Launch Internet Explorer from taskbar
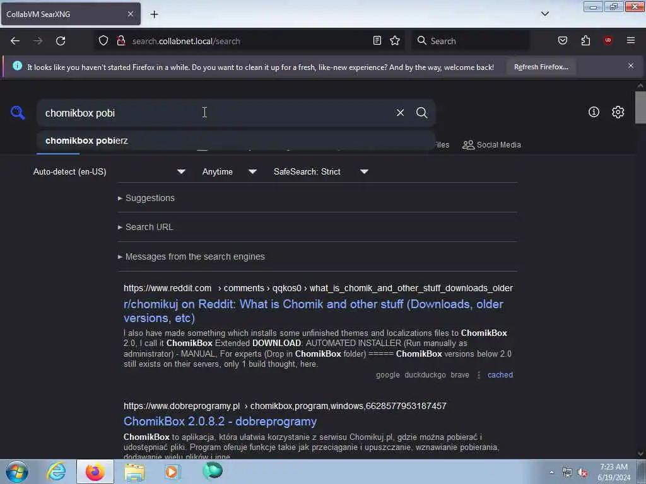This screenshot has width=646, height=484. coord(56,471)
